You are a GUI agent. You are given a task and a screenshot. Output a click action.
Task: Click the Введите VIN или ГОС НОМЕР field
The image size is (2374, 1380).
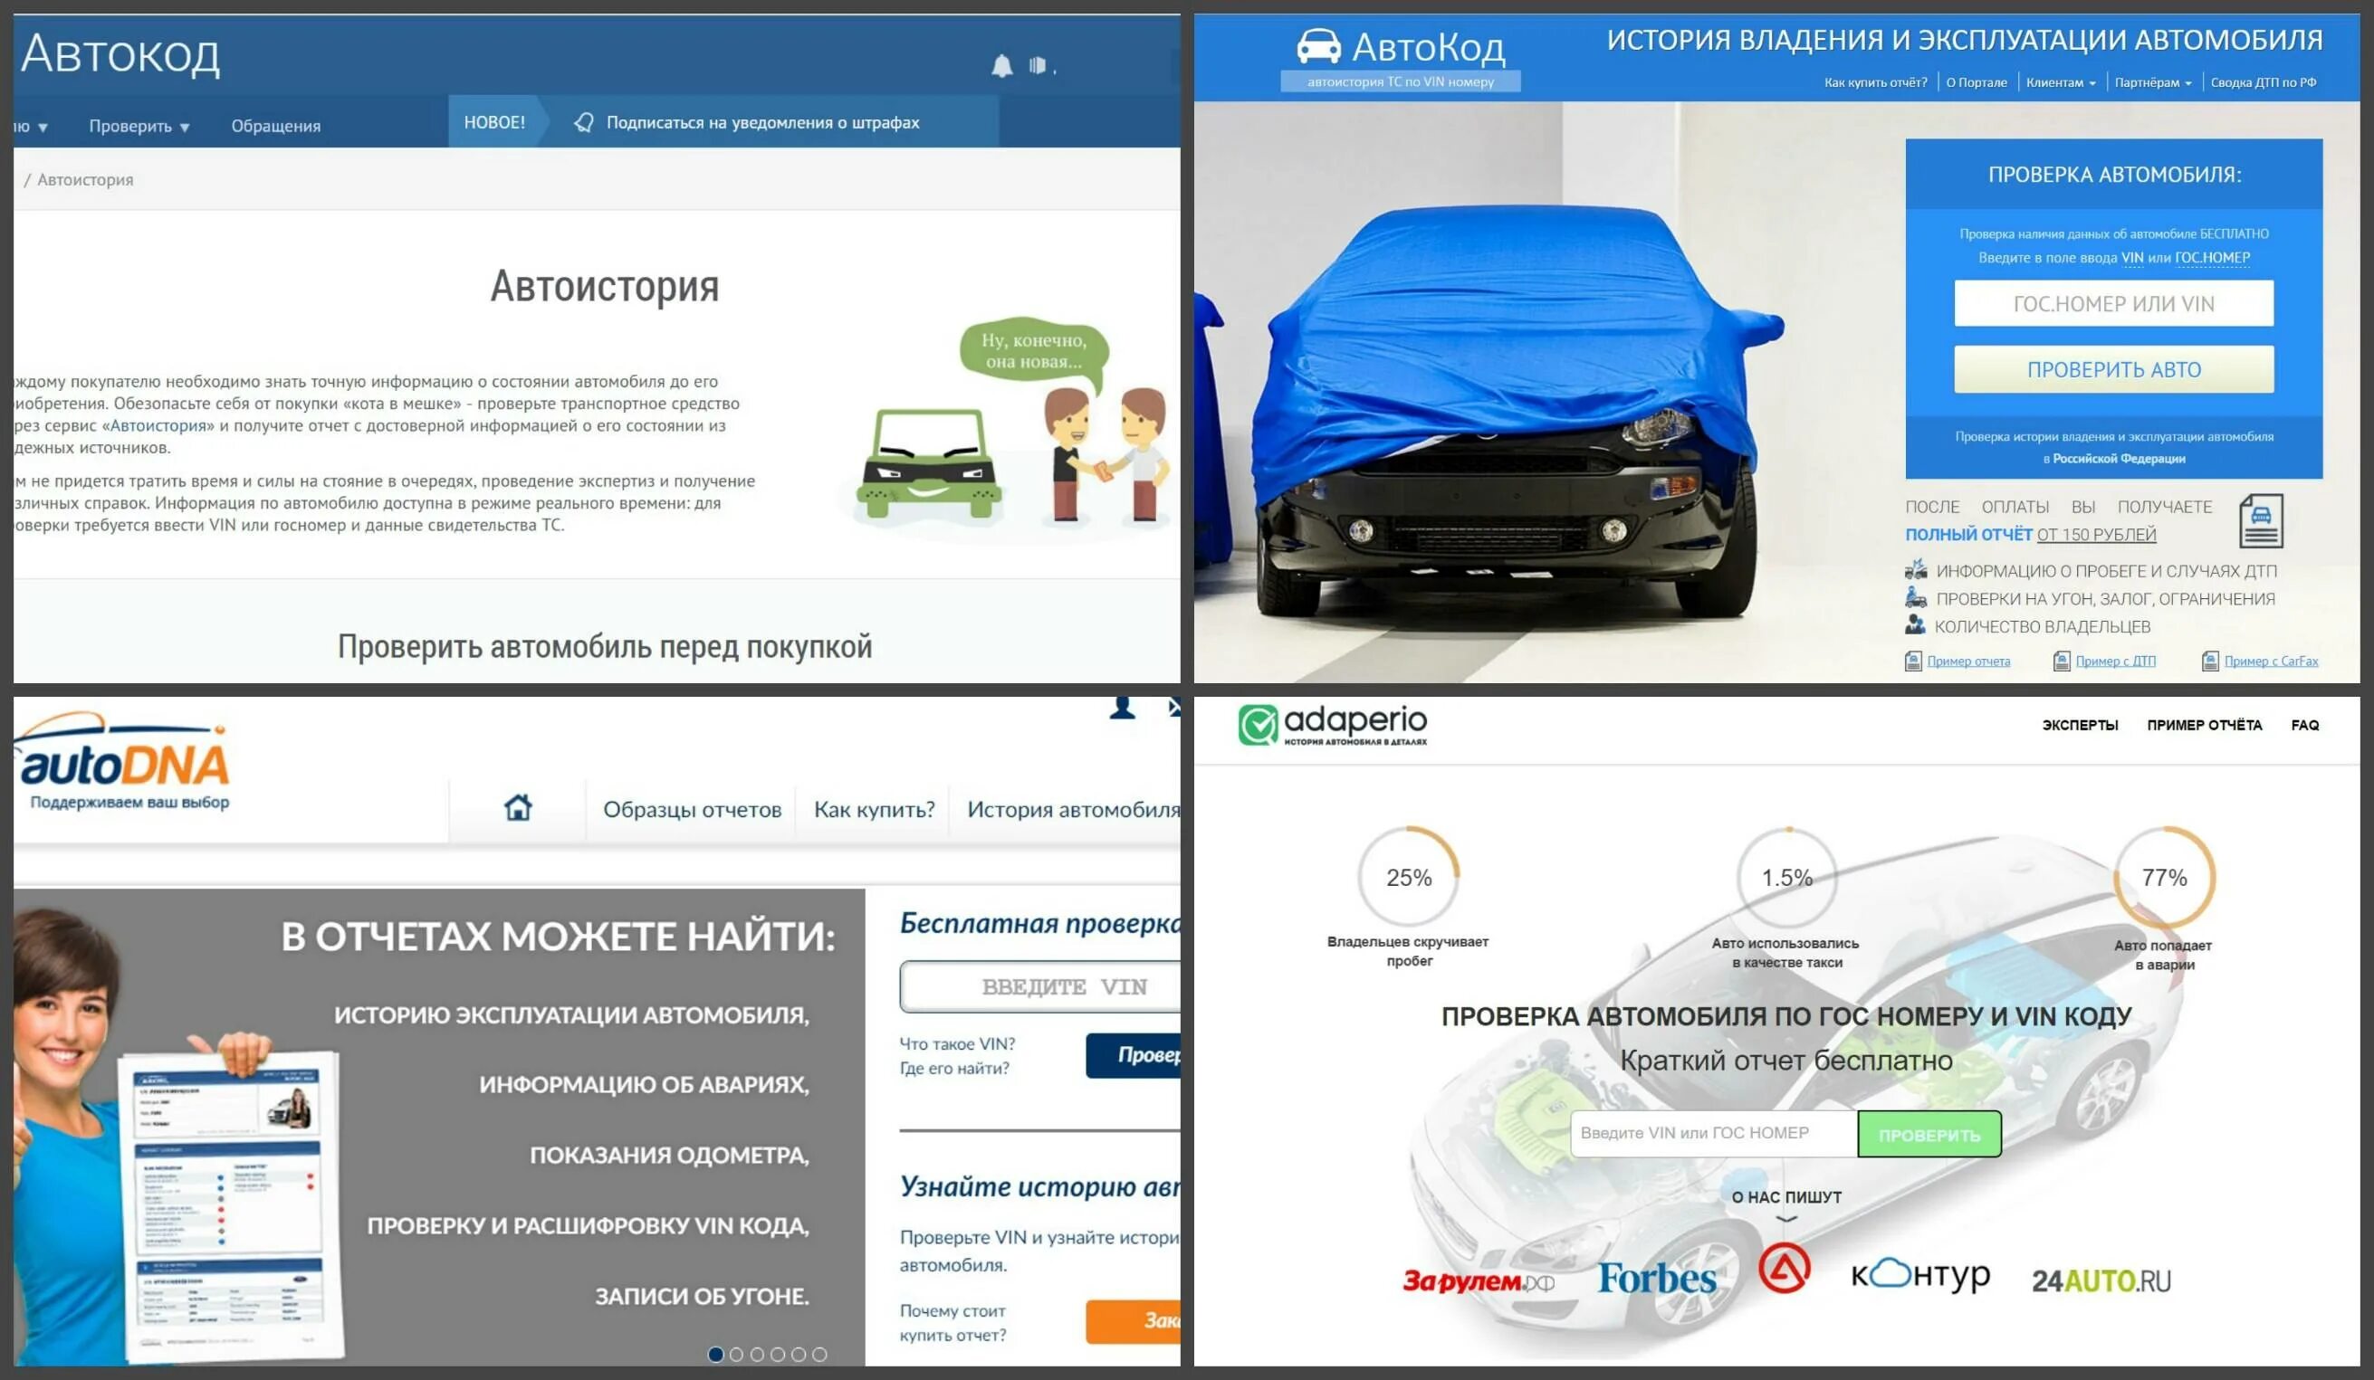click(1714, 1133)
